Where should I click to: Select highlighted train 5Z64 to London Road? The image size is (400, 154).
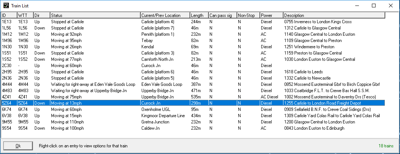(x=193, y=103)
